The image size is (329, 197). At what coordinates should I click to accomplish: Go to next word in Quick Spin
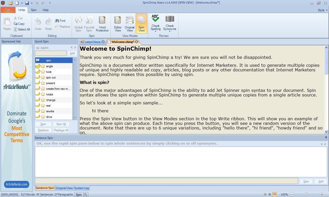75,47
